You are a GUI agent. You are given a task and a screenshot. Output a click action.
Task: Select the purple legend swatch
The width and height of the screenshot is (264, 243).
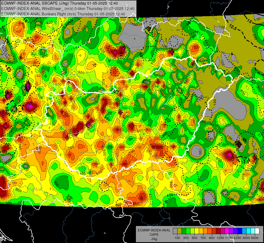tap(231, 231)
